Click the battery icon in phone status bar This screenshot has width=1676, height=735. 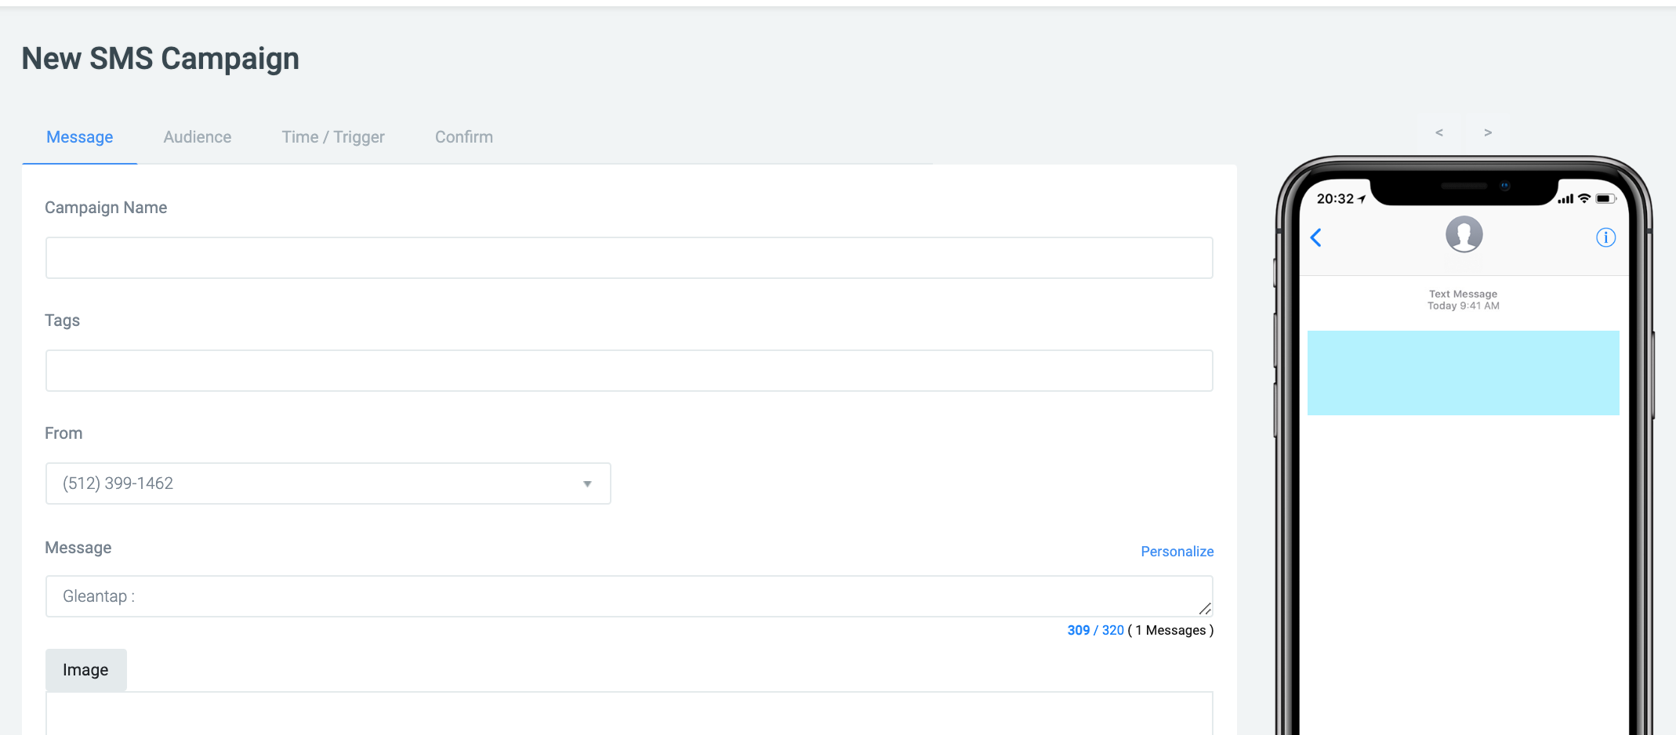pos(1605,199)
